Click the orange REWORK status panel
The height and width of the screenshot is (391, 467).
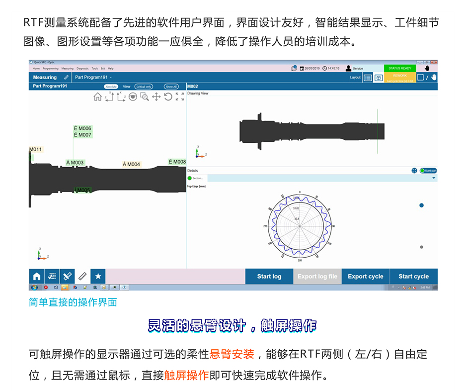(400, 78)
